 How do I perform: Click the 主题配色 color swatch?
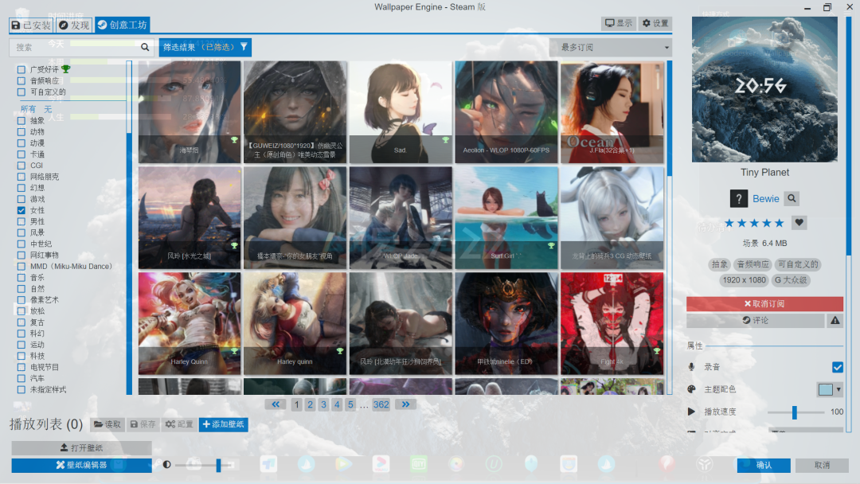click(826, 389)
